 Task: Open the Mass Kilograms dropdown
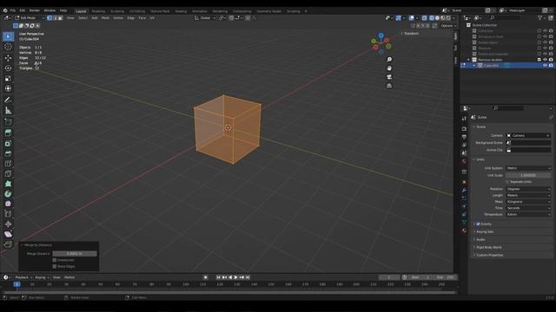tap(528, 202)
